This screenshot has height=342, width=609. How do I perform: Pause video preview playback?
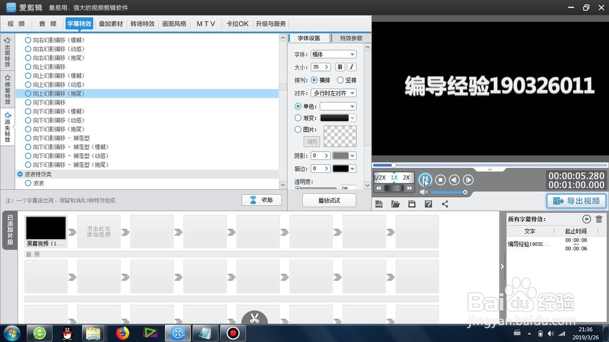[425, 180]
